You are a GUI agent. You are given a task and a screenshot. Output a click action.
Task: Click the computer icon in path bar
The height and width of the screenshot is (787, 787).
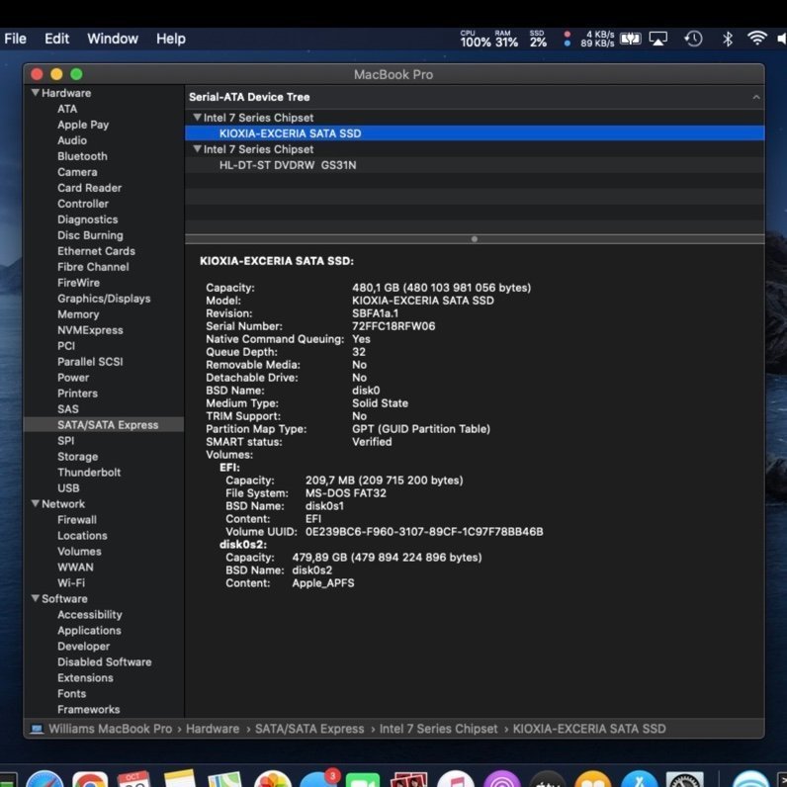(x=37, y=729)
